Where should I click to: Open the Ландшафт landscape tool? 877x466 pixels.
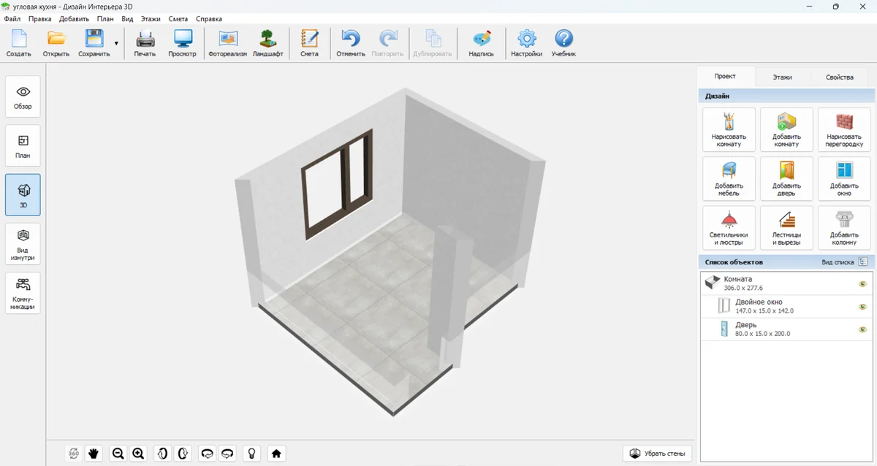[x=267, y=43]
